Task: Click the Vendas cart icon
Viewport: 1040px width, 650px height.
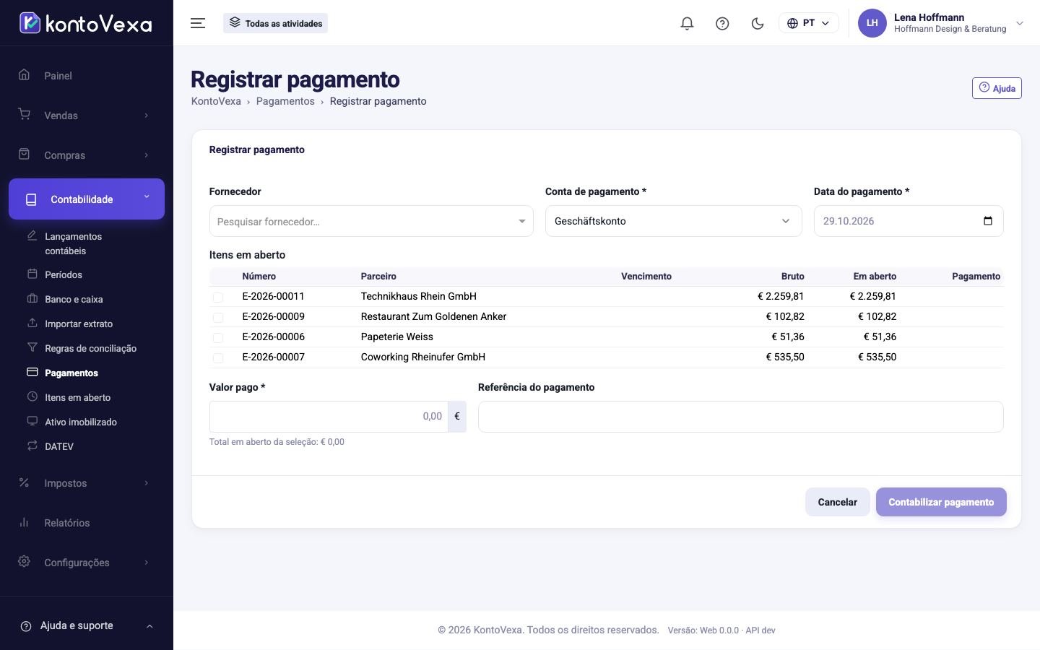Action: 24,114
